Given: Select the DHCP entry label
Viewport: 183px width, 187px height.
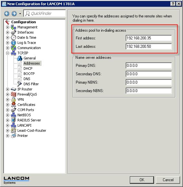Looking at the screenshot, I should coord(28,68).
